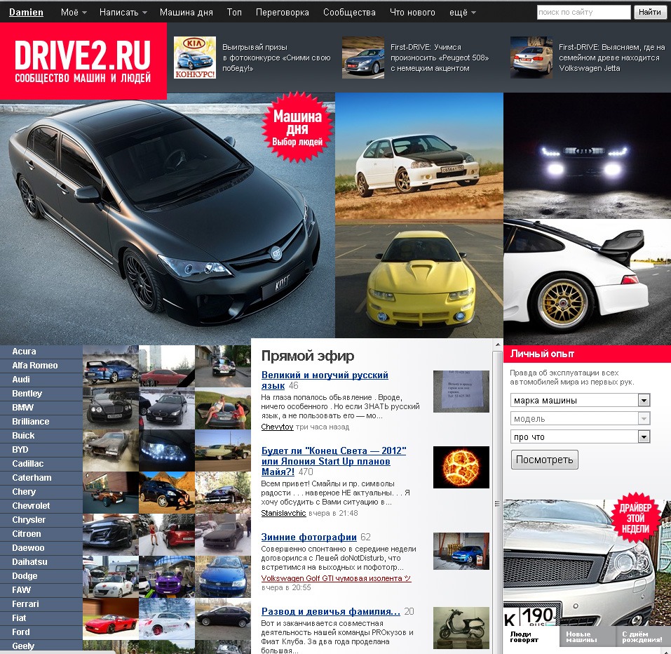The image size is (671, 654).
Task: Open Stanislavchic author profile link
Action: pyautogui.click(x=283, y=513)
